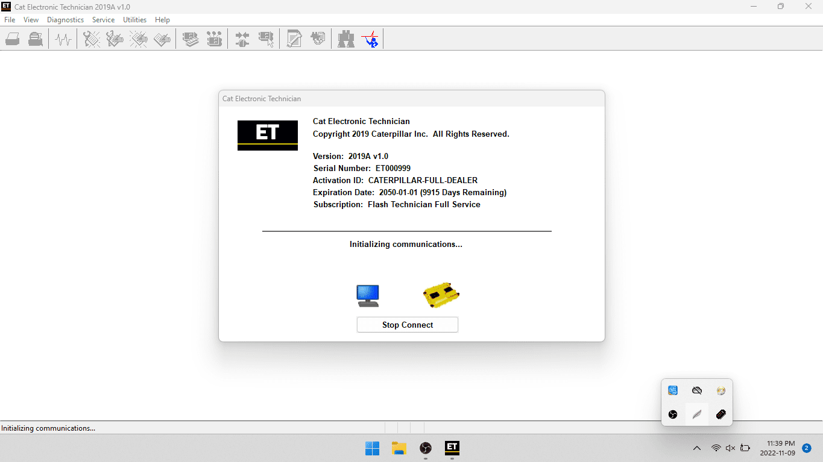Viewport: 823px width, 462px height.
Task: Unmute the speaker volume icon
Action: tap(730, 448)
